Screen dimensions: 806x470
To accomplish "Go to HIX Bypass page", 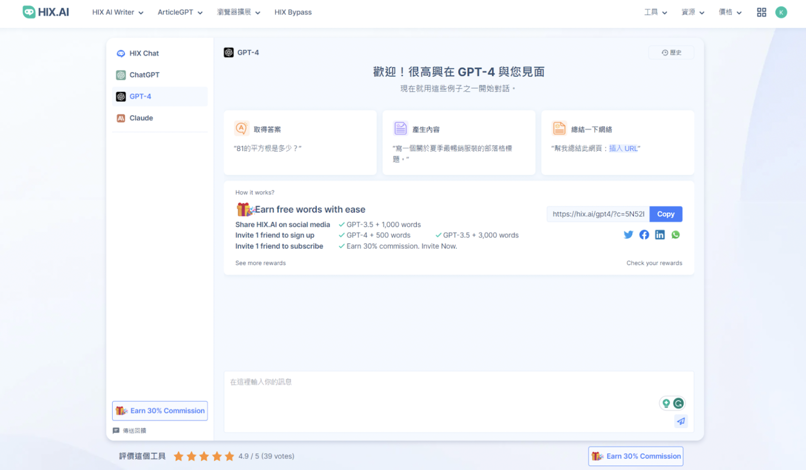I will click(293, 12).
